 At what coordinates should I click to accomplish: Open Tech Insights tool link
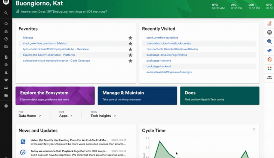[x=101, y=116]
